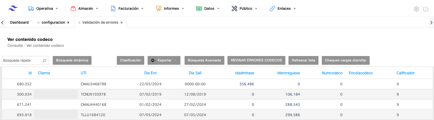Screen dimensions: 434x120
Task: Open Idadmitase link 356.486
Action: [247, 84]
